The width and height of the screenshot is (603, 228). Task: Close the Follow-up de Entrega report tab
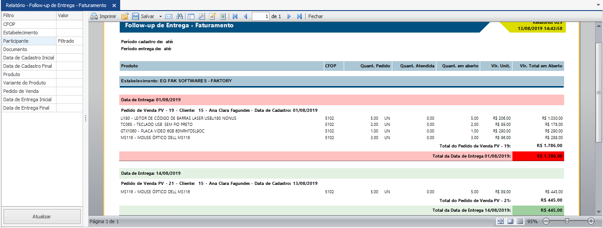pos(114,5)
